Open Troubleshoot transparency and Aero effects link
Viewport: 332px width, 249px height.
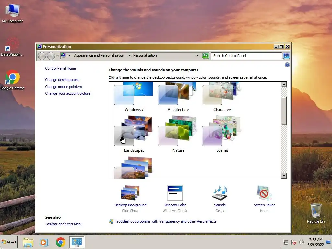(x=166, y=221)
